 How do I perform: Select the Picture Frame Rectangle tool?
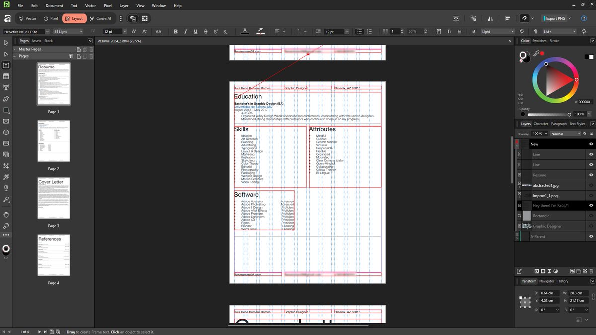(6, 121)
